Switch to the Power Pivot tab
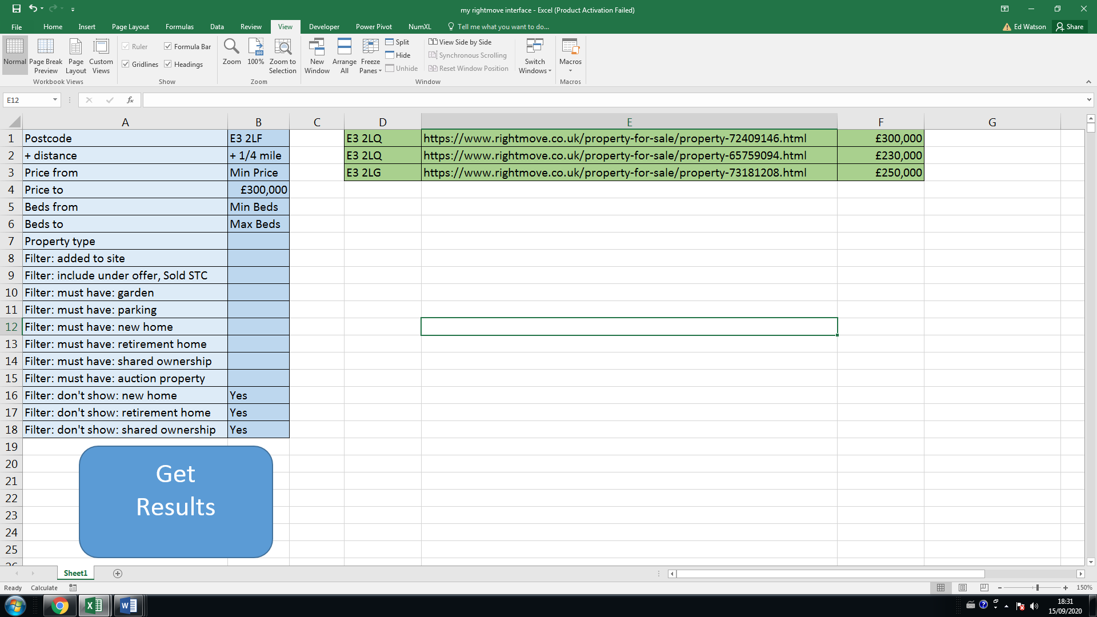The image size is (1097, 617). pos(374,27)
